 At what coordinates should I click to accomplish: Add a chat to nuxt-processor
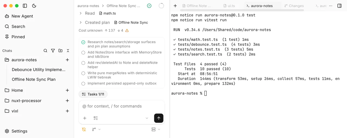68,101
